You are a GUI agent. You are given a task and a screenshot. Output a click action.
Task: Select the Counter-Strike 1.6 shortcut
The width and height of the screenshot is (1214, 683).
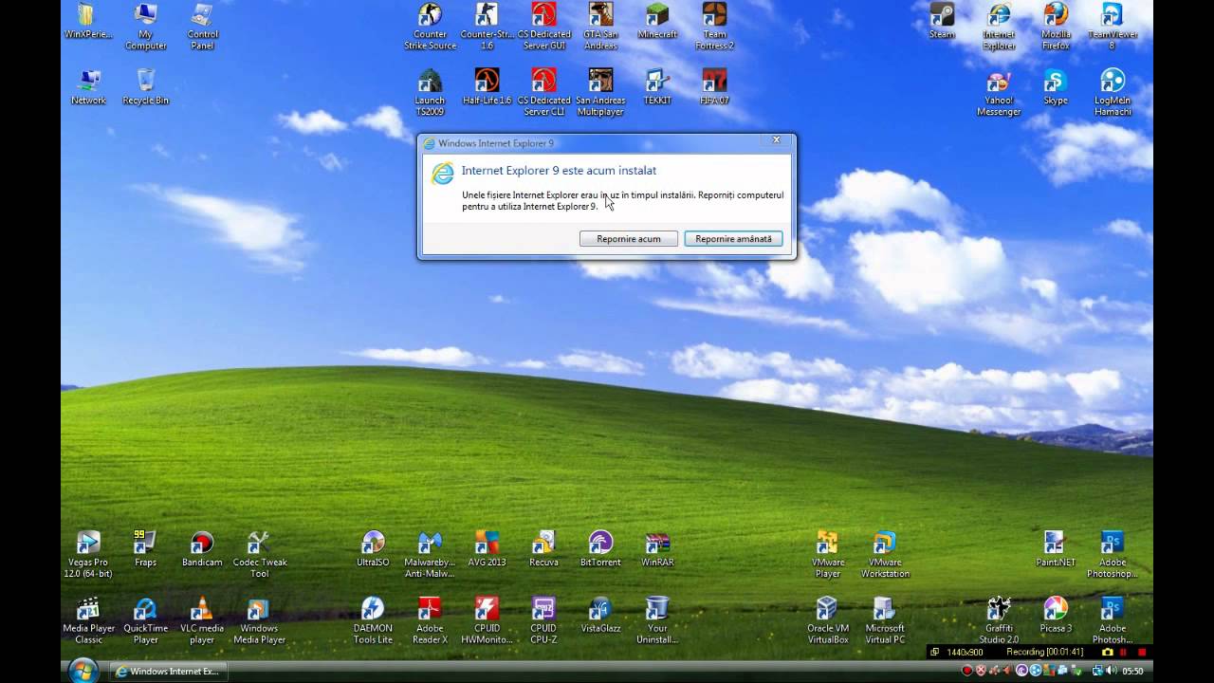487,27
